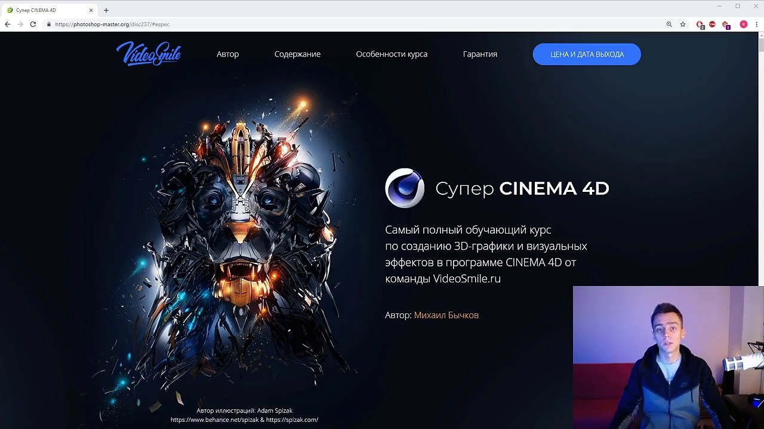
Task: Open the Автор menu item
Action: 227,54
